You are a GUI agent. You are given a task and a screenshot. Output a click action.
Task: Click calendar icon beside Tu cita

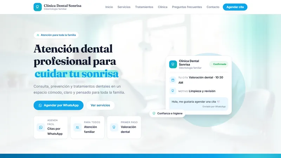click(173, 80)
